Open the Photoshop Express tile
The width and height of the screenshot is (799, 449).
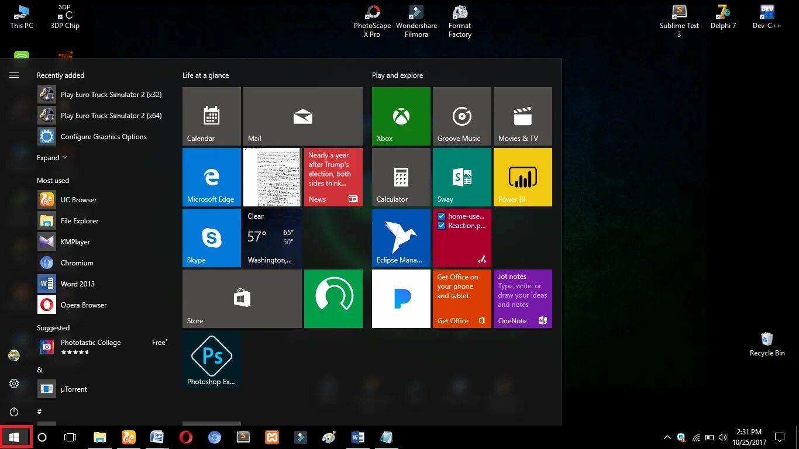[x=212, y=360]
